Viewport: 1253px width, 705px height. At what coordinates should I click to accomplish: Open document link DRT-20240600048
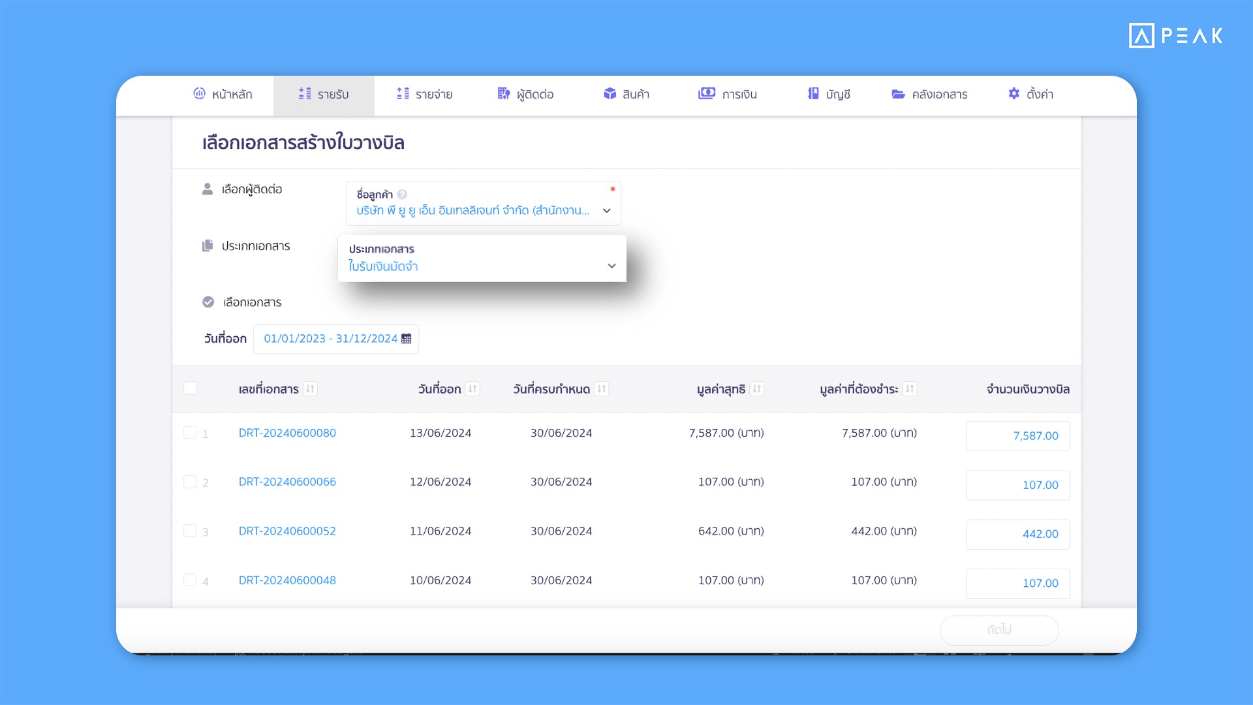pyautogui.click(x=287, y=580)
